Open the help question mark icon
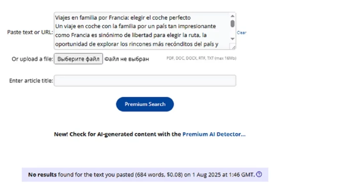342x196 pixels. tap(259, 174)
